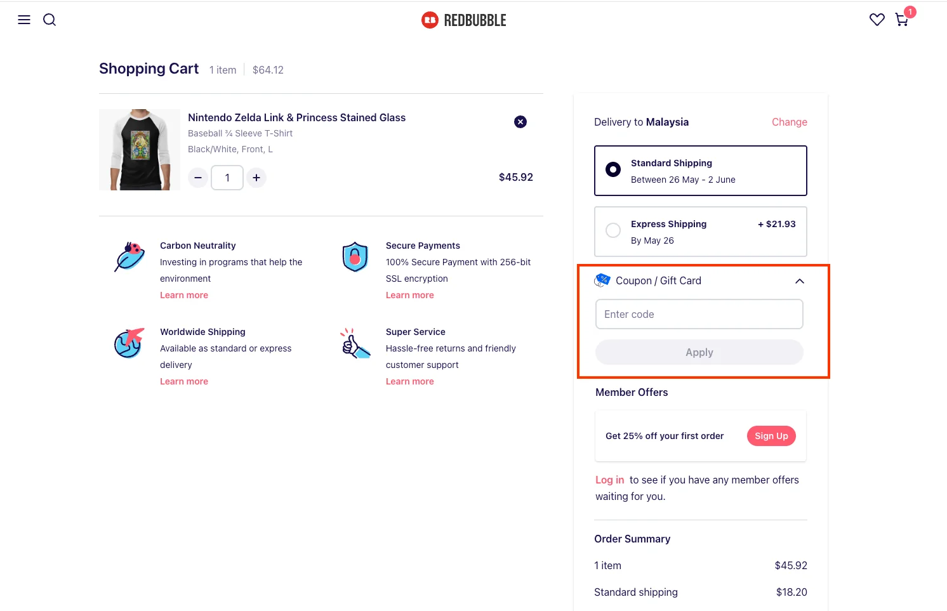Click the Black/White, Front, L variant text
947x611 pixels.
click(230, 149)
